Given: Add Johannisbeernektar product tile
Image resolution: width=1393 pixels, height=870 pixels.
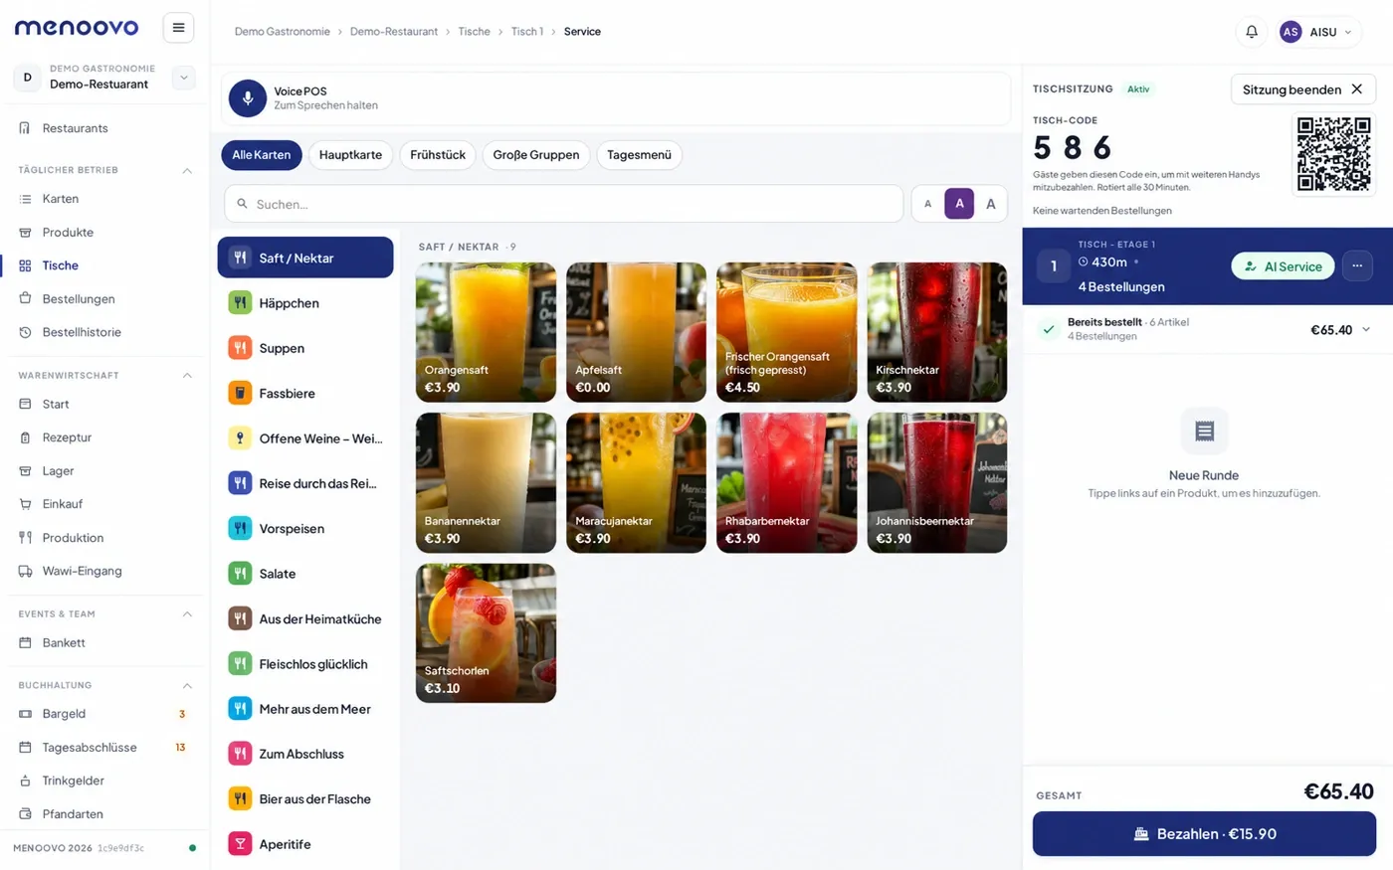Looking at the screenshot, I should [x=937, y=483].
